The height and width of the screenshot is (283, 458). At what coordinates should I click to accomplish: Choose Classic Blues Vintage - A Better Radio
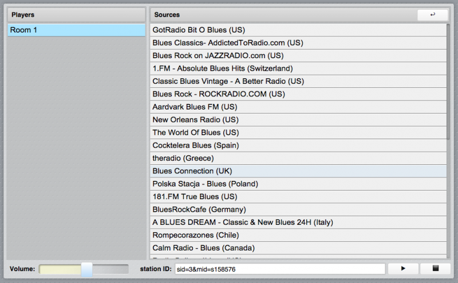298,81
